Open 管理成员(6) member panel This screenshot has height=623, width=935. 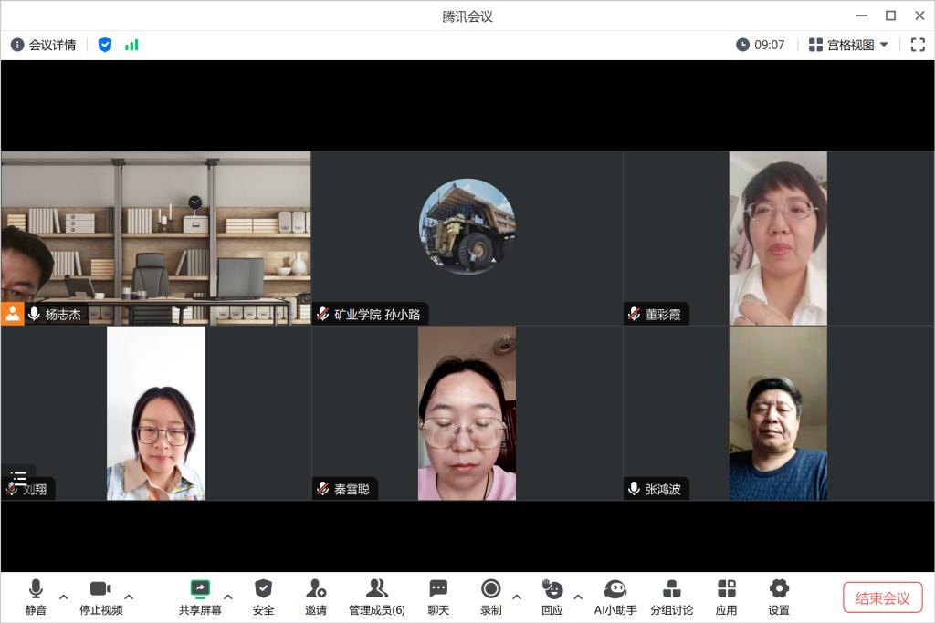click(377, 597)
